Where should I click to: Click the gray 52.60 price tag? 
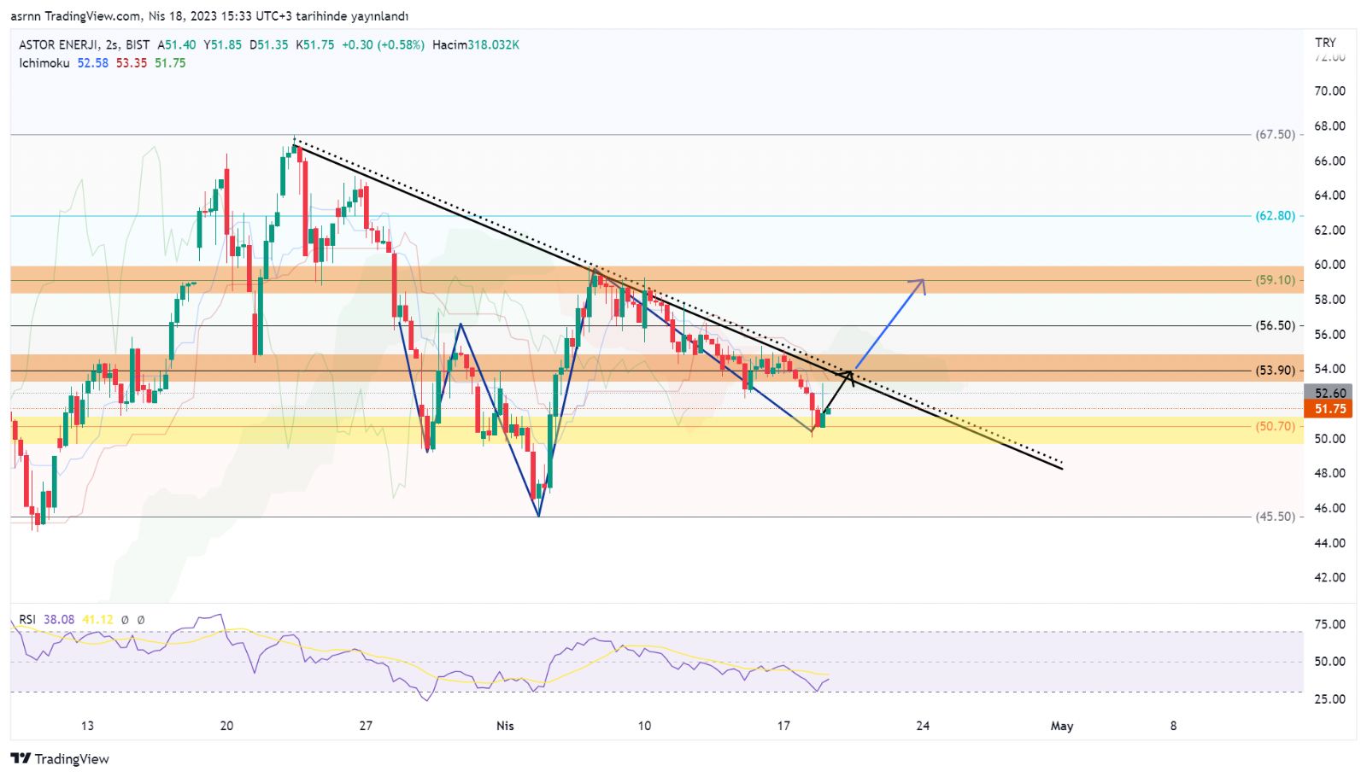coord(1329,393)
